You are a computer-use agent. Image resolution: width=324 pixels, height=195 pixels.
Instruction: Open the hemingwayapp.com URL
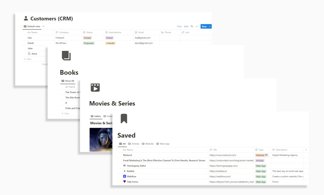click(224, 166)
